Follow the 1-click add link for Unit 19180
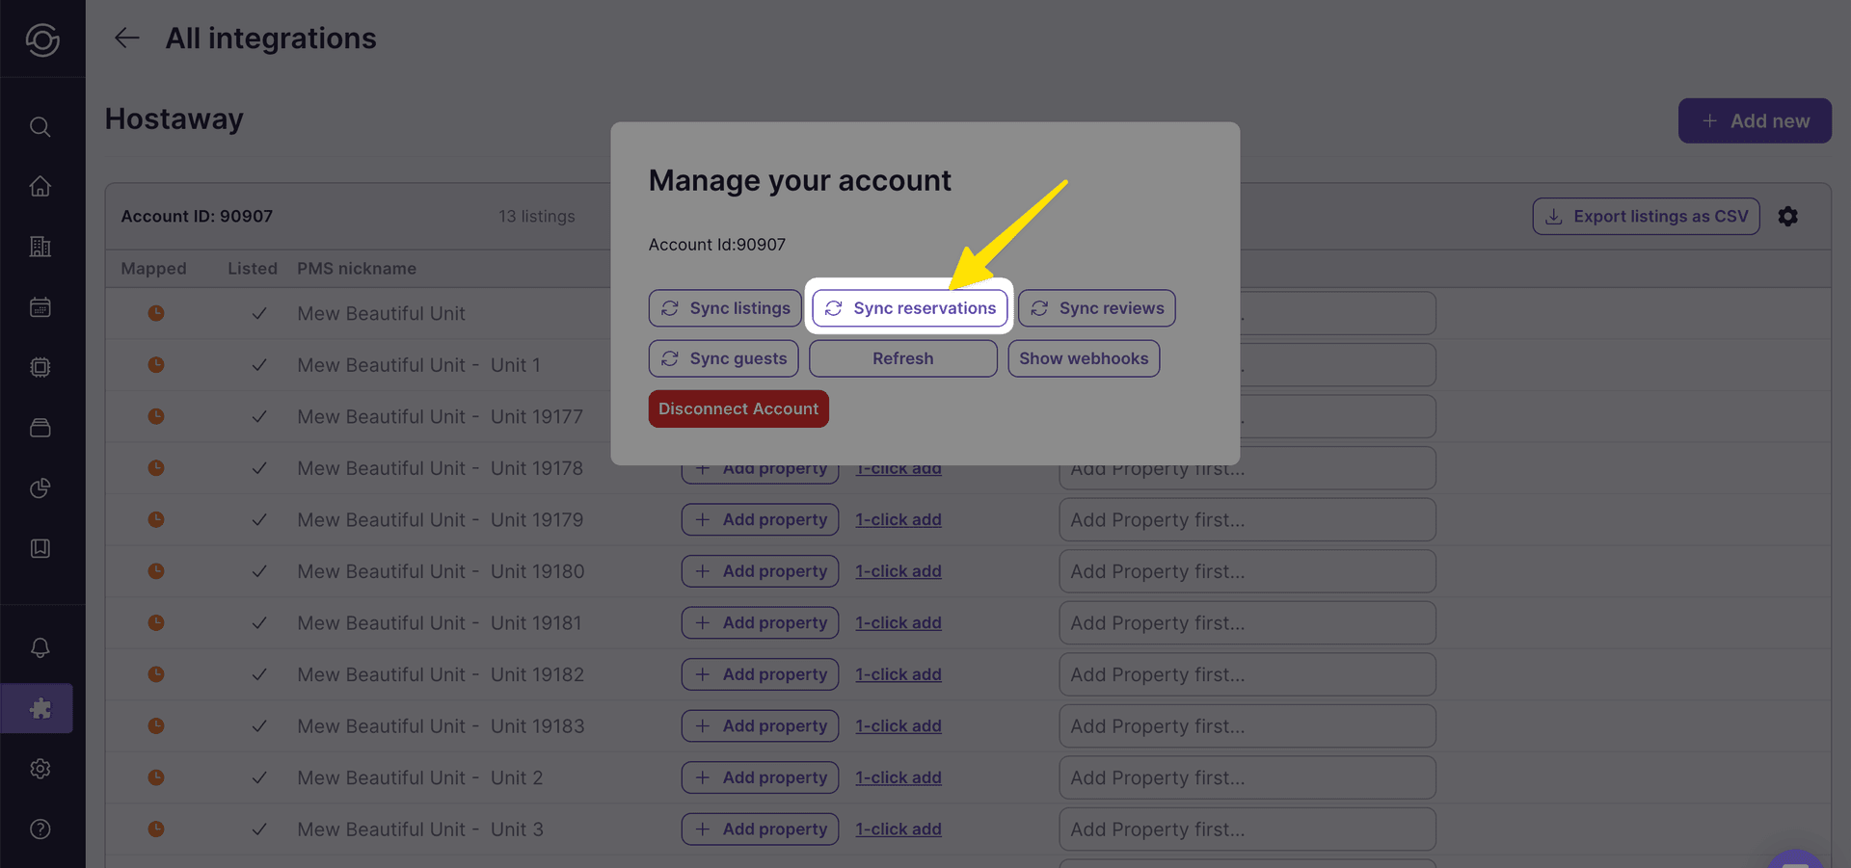The width and height of the screenshot is (1851, 868). (x=899, y=570)
